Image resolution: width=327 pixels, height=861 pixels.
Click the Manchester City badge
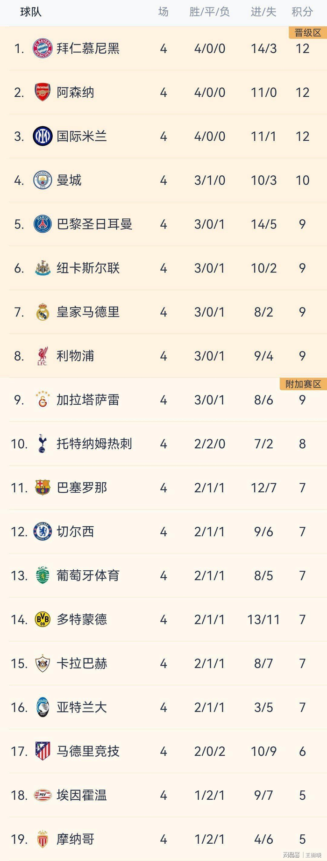(43, 180)
